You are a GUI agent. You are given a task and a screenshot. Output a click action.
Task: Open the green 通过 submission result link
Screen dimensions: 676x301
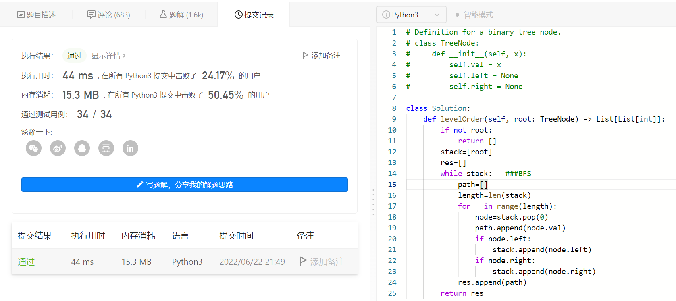point(26,262)
